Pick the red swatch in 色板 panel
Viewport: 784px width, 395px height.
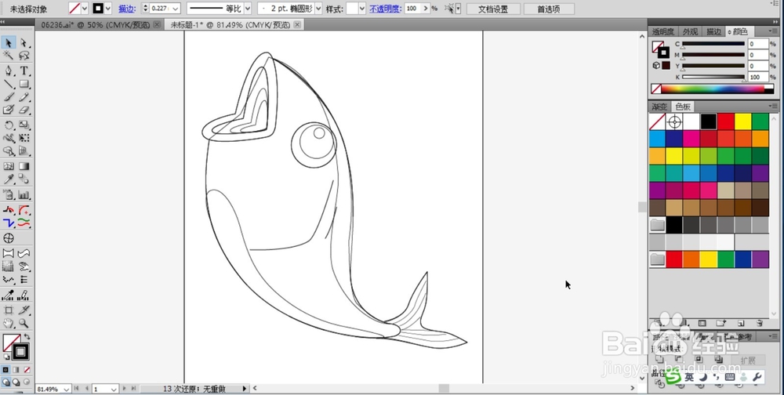(725, 121)
